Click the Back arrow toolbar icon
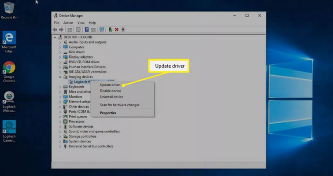333x176 pixels. coord(55,29)
